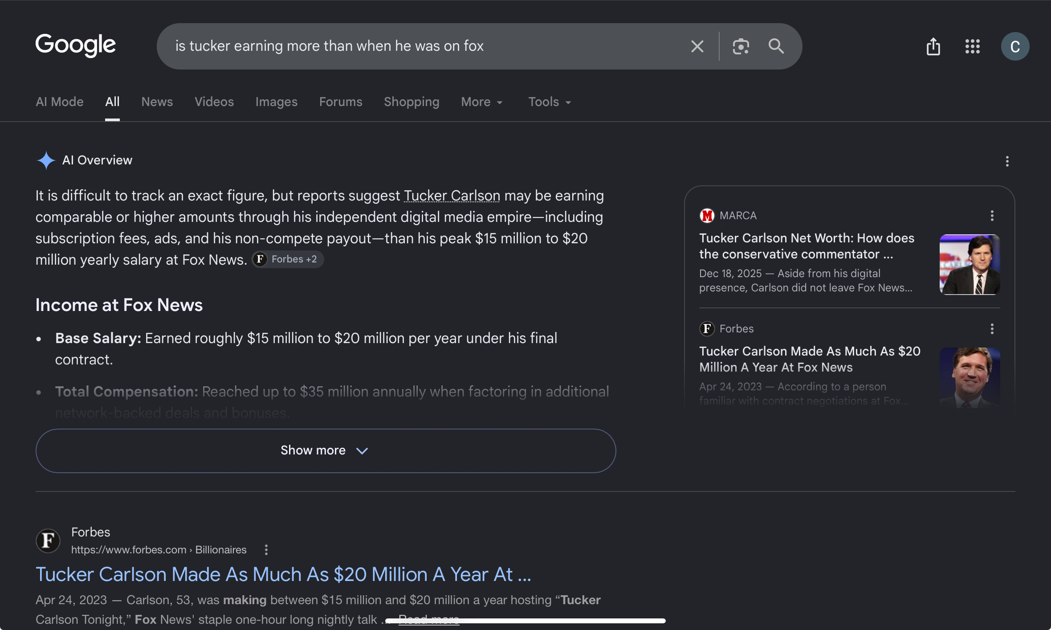Image resolution: width=1051 pixels, height=630 pixels.
Task: Click the MARCA article thumbnail
Action: (970, 265)
